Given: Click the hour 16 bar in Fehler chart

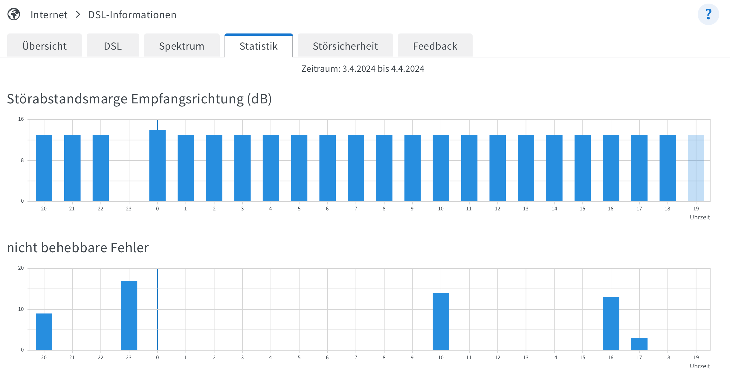Looking at the screenshot, I should pyautogui.click(x=611, y=323).
